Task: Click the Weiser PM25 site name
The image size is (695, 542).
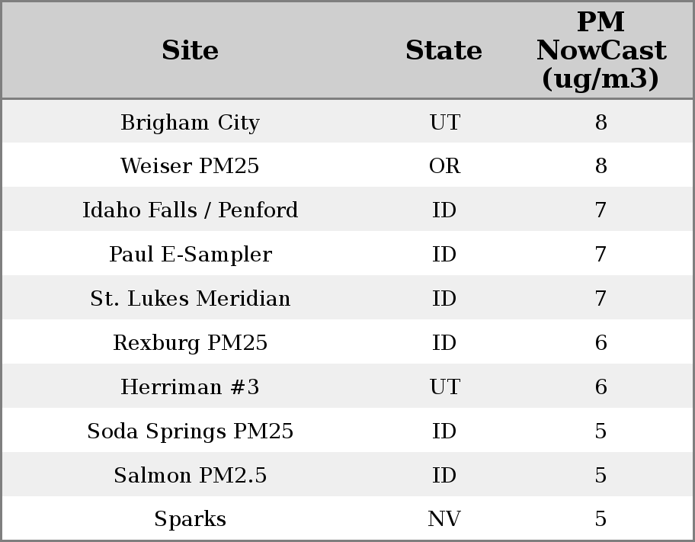Action: click(x=190, y=166)
